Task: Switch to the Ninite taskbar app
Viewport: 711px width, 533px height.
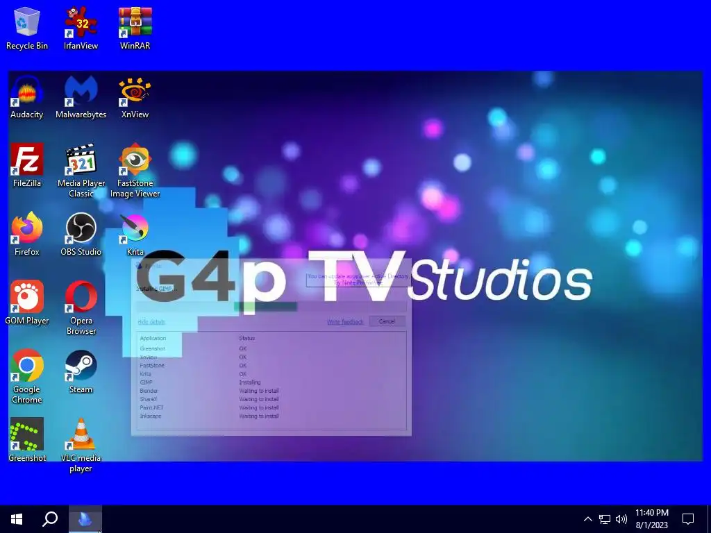Action: 85,519
